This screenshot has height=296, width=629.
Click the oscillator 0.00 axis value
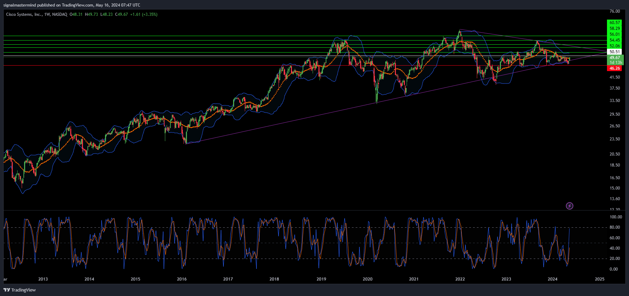click(x=614, y=269)
